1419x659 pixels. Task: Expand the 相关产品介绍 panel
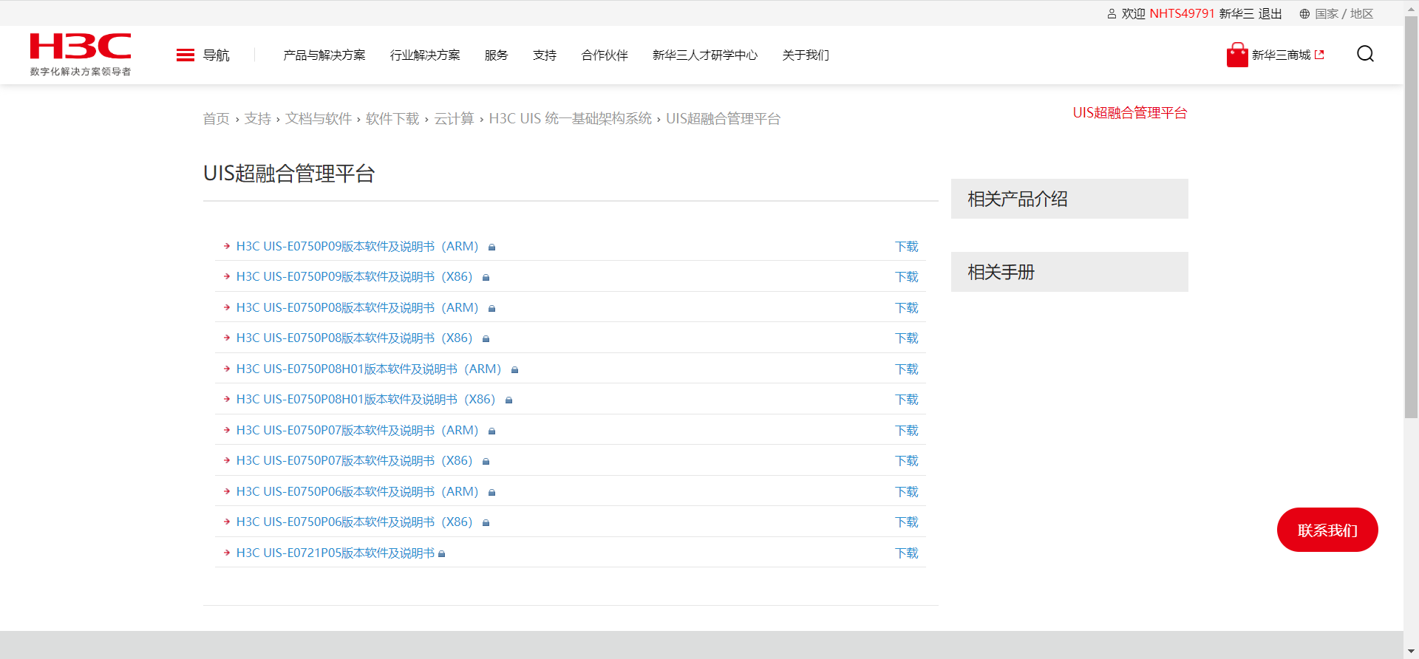coord(1069,199)
